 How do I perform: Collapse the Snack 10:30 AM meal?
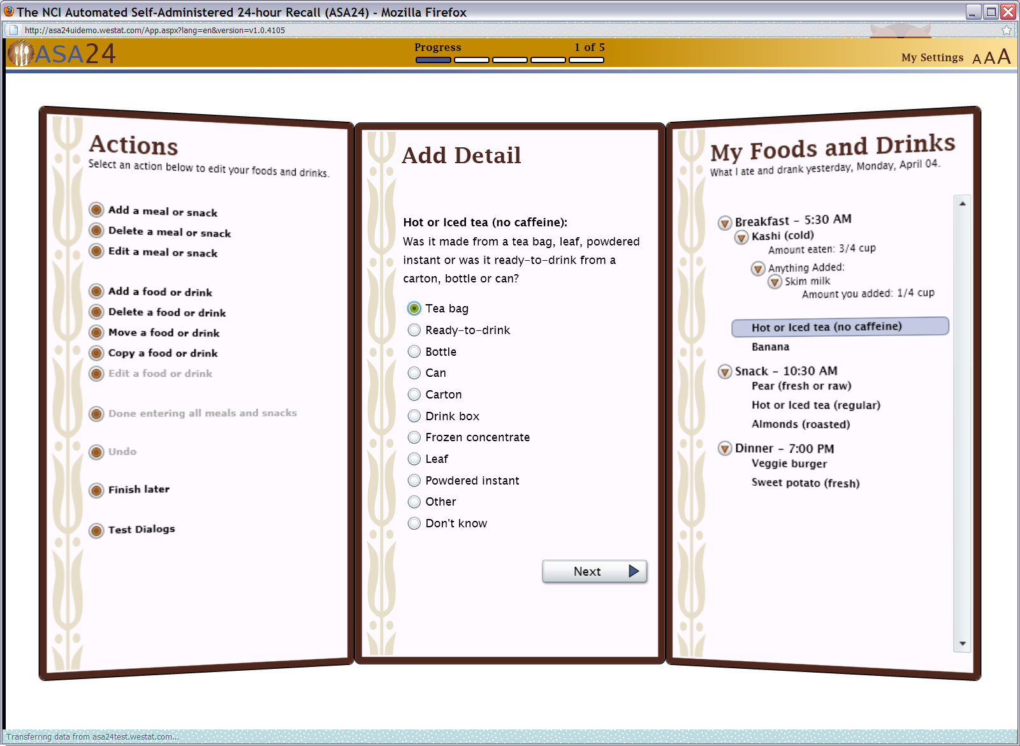tap(725, 372)
